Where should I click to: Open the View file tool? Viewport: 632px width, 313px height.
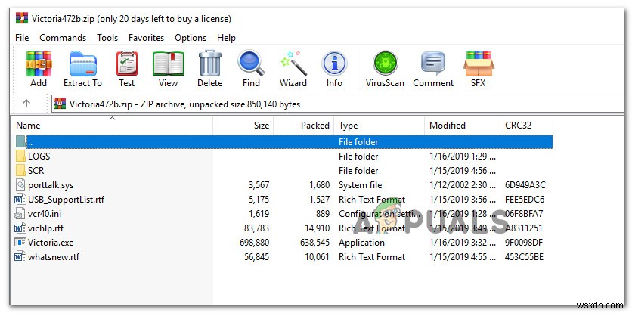tap(168, 68)
